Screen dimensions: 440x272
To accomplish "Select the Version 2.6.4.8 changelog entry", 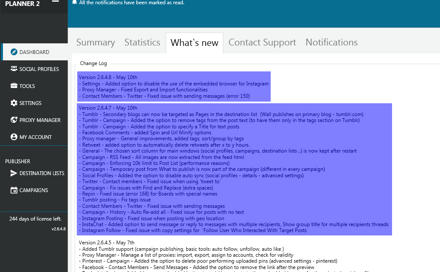I will pos(174,86).
